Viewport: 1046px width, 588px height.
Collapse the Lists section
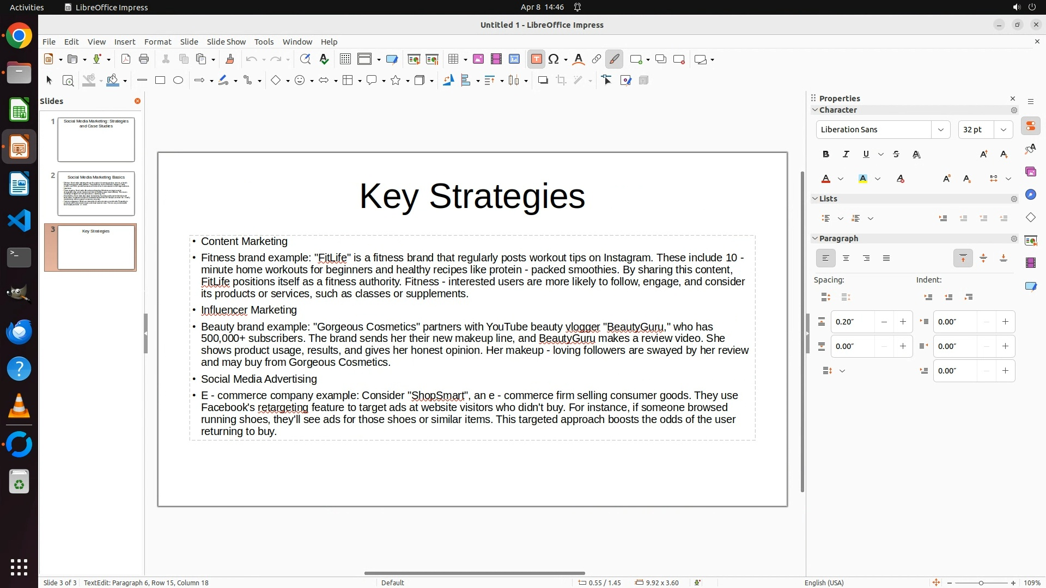point(816,199)
